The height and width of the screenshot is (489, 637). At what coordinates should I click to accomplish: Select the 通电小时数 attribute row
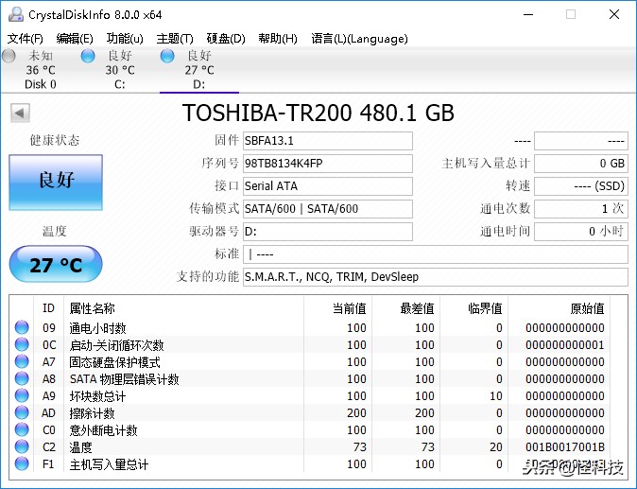click(310, 327)
